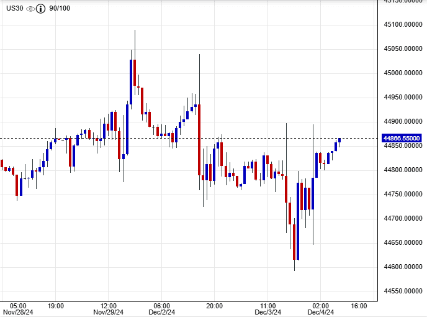Click the 90/100 counter text
This screenshot has height=317, width=427.
point(61,9)
